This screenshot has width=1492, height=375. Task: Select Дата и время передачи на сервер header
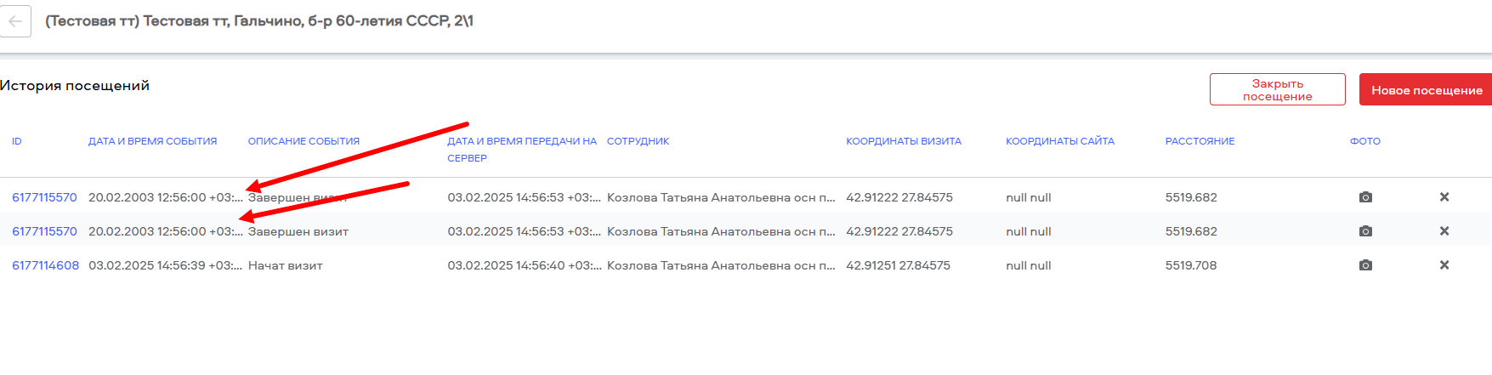[522, 150]
